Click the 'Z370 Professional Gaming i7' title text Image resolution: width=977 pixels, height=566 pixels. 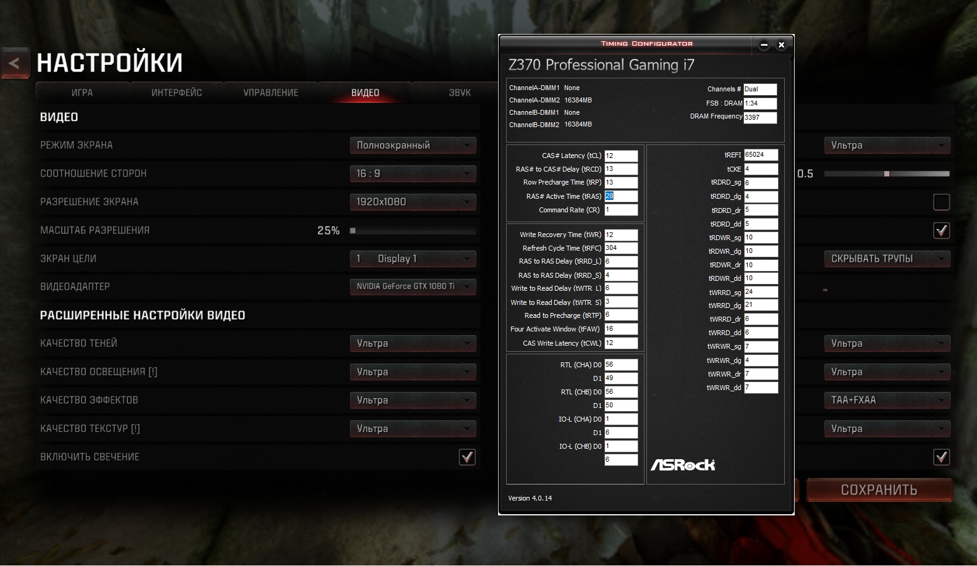pos(601,65)
